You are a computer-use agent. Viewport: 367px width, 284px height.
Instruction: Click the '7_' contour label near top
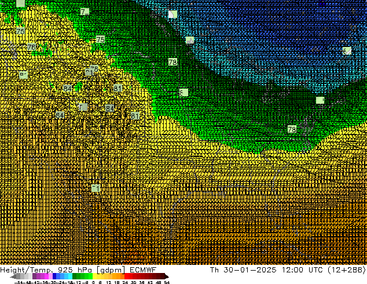[85, 12]
